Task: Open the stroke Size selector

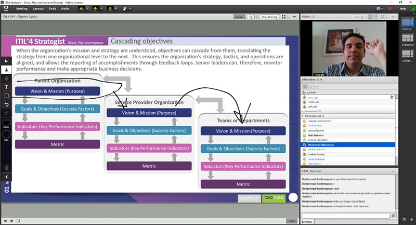Action: (6, 135)
